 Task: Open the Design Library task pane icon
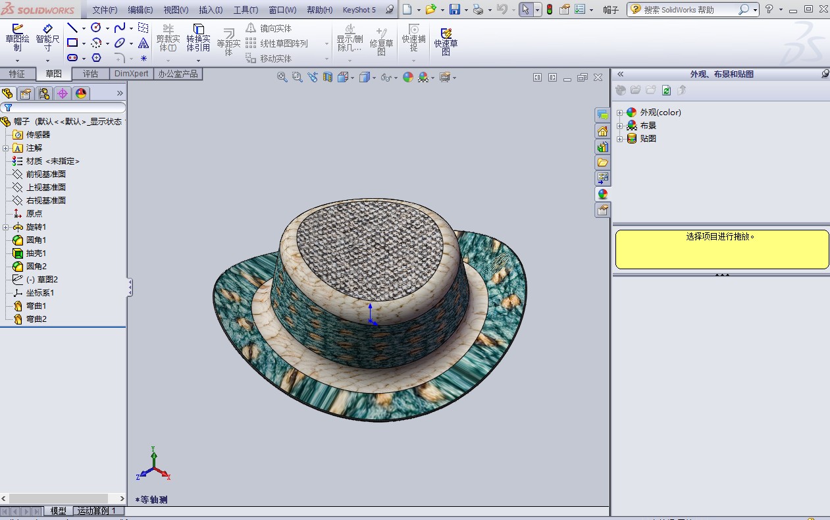pyautogui.click(x=602, y=146)
